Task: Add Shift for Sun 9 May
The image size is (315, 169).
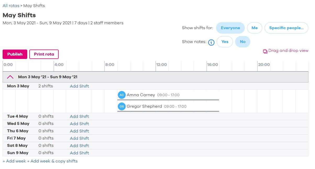Action: (79, 153)
